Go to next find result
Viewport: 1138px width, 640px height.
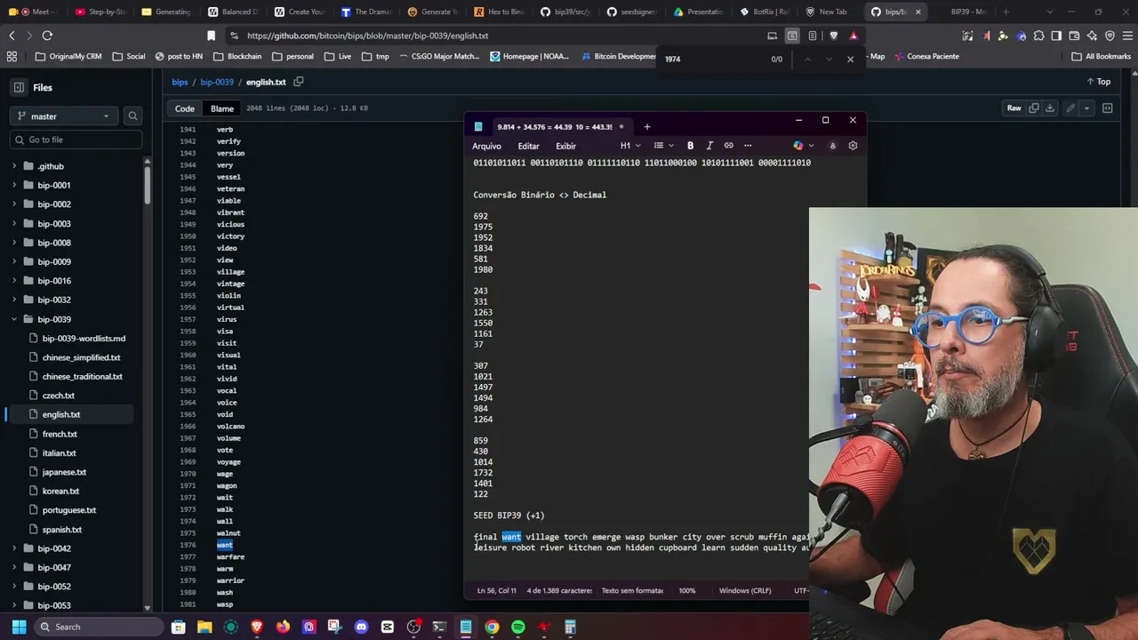point(829,59)
